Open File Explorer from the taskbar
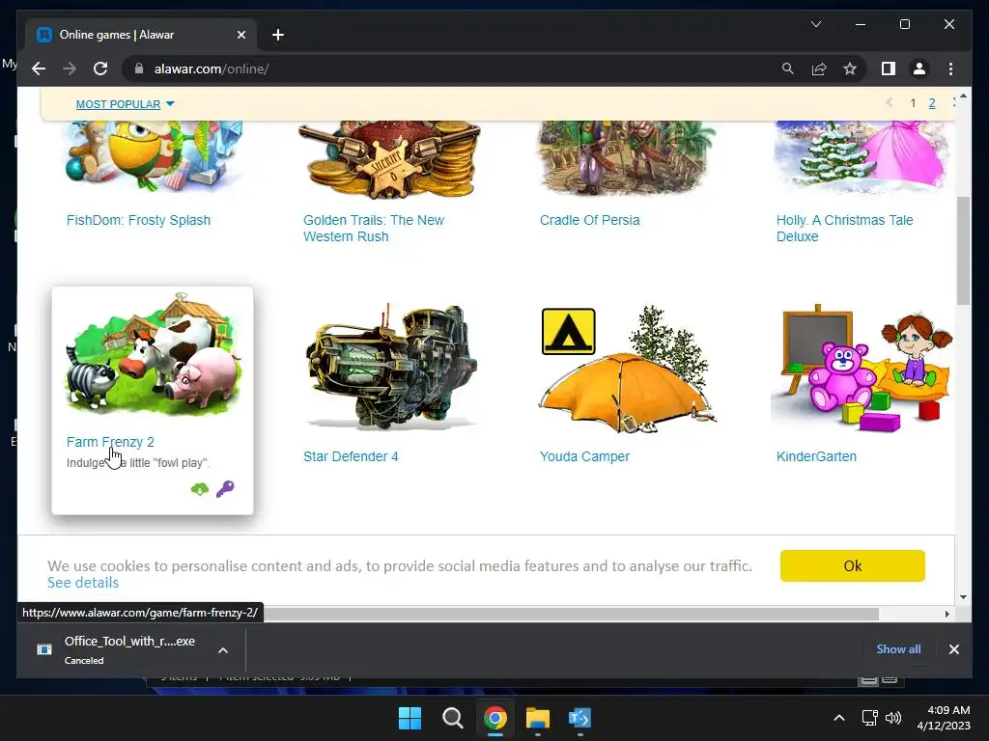989x741 pixels. pos(537,718)
